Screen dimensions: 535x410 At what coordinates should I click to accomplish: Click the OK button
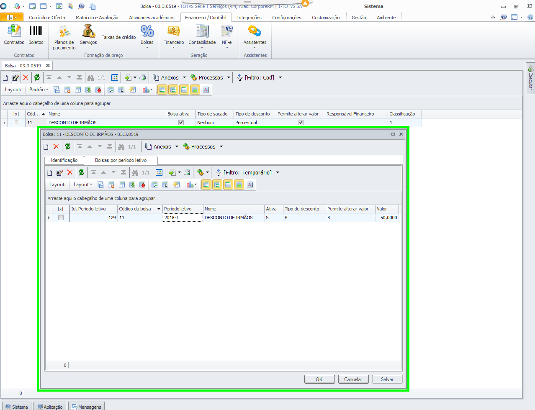click(x=319, y=379)
